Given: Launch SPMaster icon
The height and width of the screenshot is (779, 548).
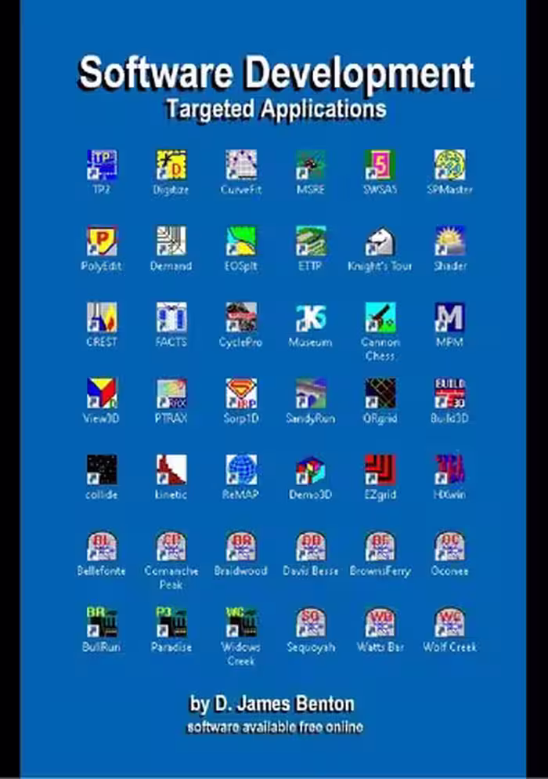Looking at the screenshot, I should point(449,165).
